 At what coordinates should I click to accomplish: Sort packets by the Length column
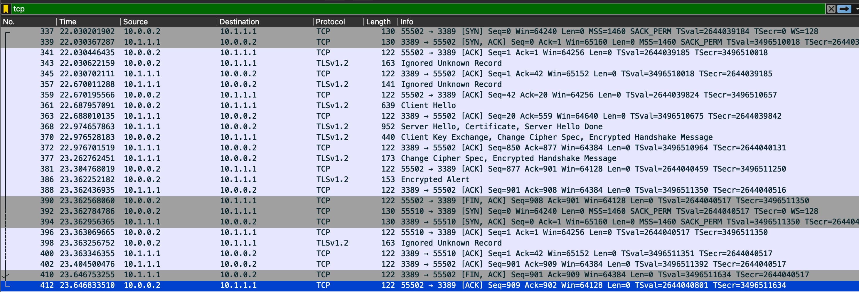378,21
